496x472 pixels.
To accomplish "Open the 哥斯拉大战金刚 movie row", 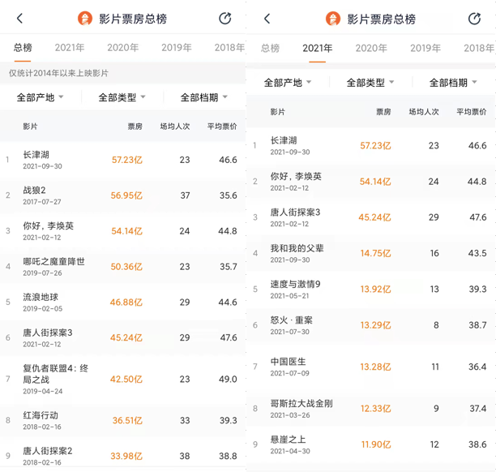I will tap(371, 409).
